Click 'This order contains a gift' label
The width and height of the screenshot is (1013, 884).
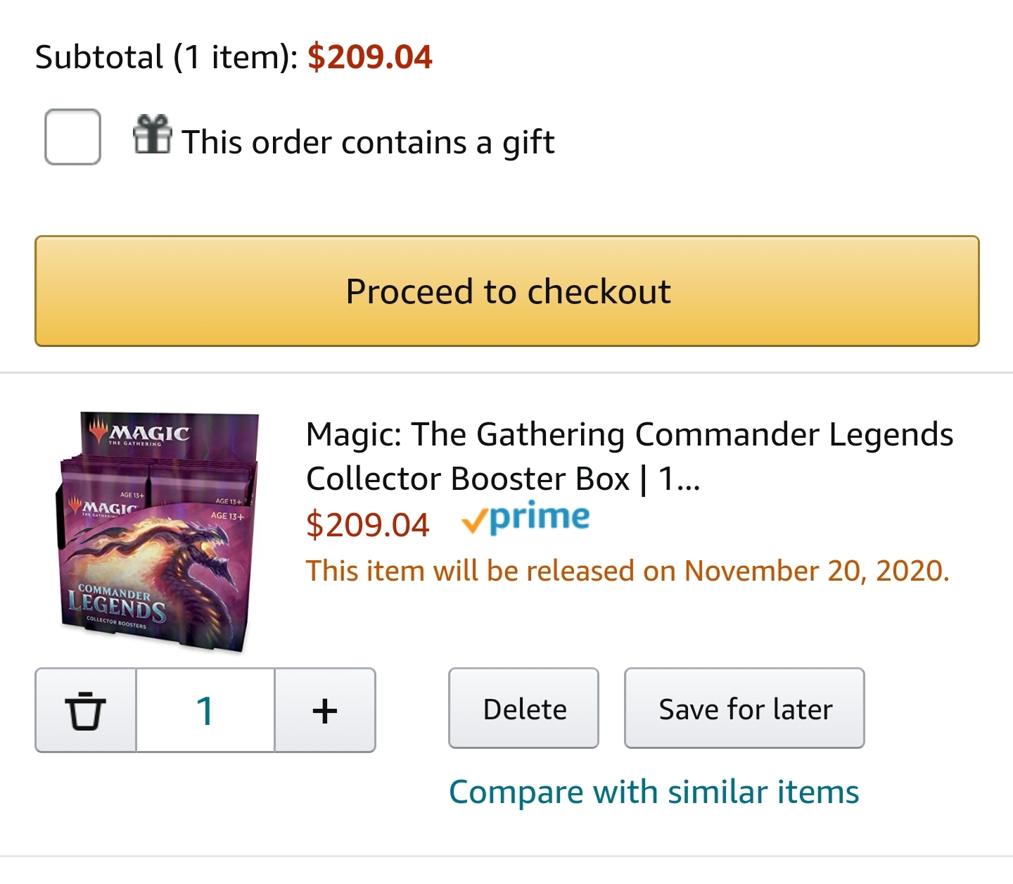pyautogui.click(x=368, y=142)
